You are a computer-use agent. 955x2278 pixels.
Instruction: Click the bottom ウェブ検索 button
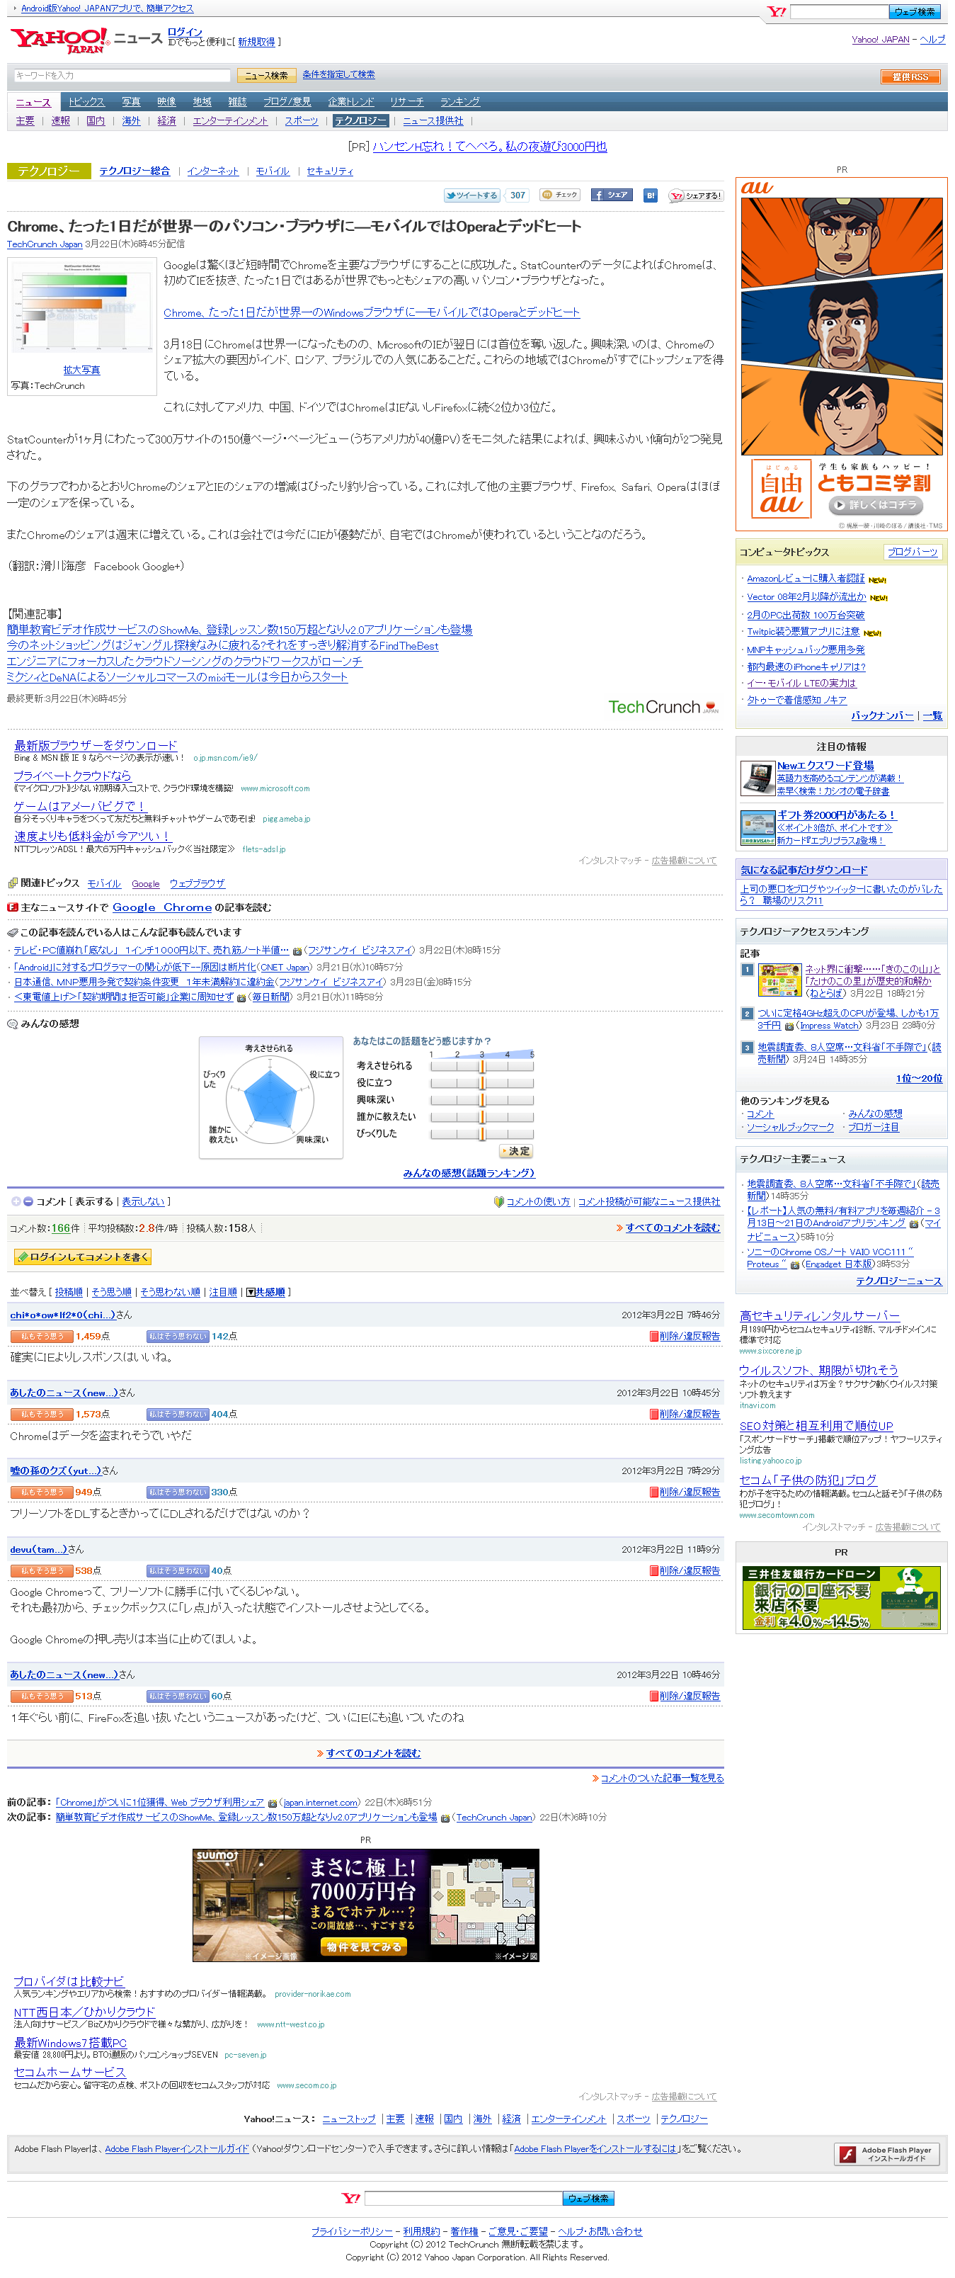[588, 2199]
